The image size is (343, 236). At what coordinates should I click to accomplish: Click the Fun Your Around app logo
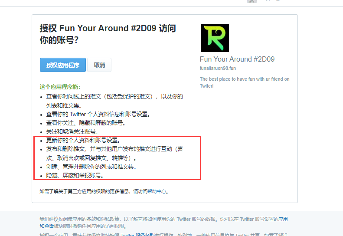(x=215, y=38)
